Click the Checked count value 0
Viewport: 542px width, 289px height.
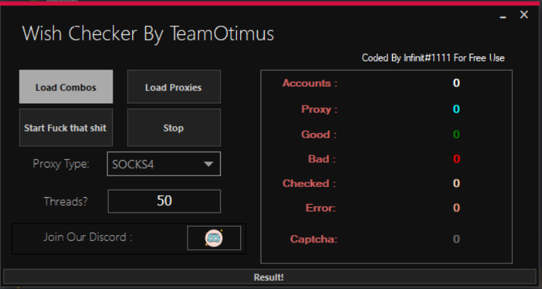tap(456, 183)
